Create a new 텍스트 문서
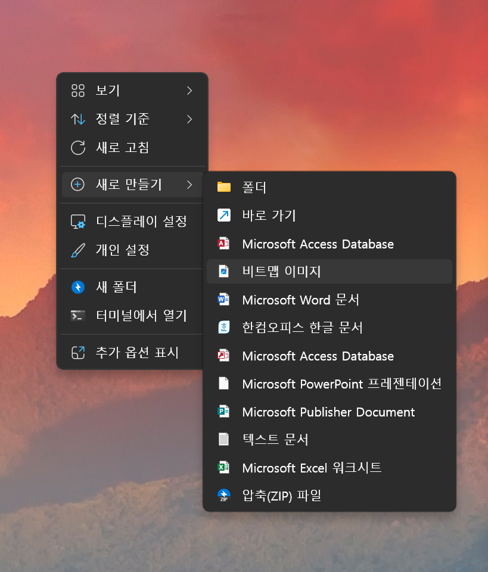 pyautogui.click(x=330, y=439)
